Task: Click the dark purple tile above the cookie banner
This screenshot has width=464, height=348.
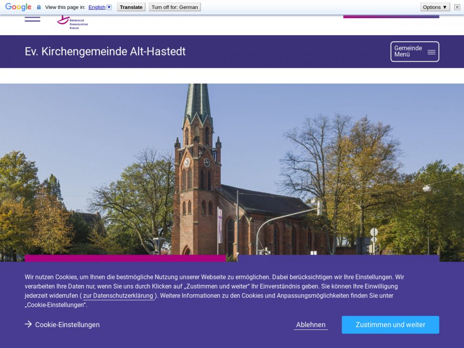Action: tap(338, 258)
